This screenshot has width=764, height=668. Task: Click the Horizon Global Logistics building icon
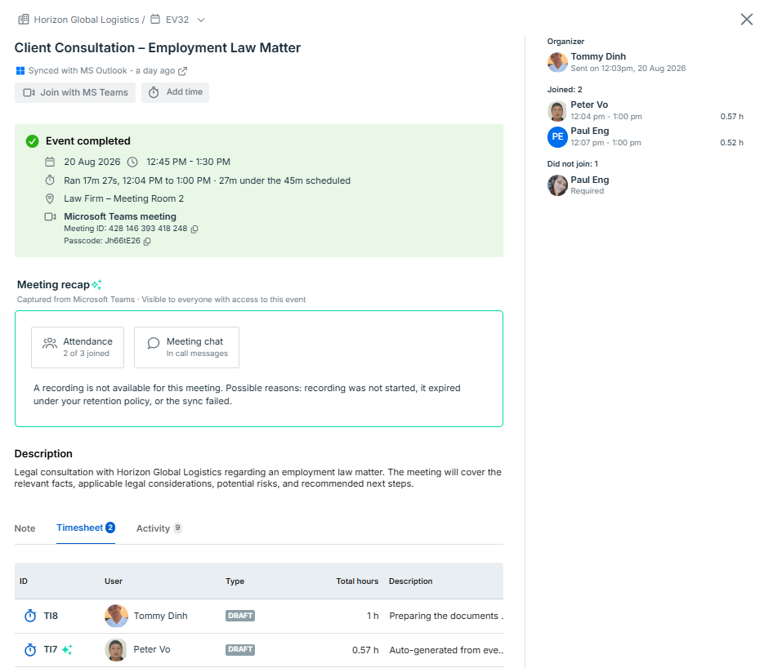pos(24,20)
